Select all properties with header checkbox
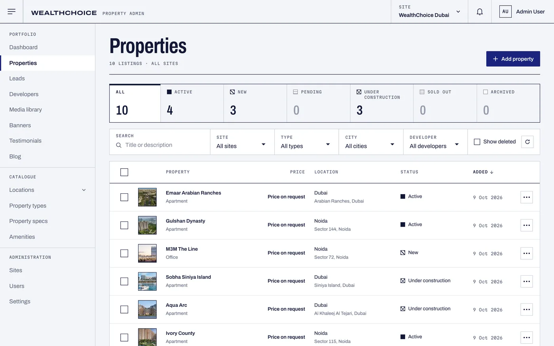This screenshot has width=554, height=346. point(124,172)
